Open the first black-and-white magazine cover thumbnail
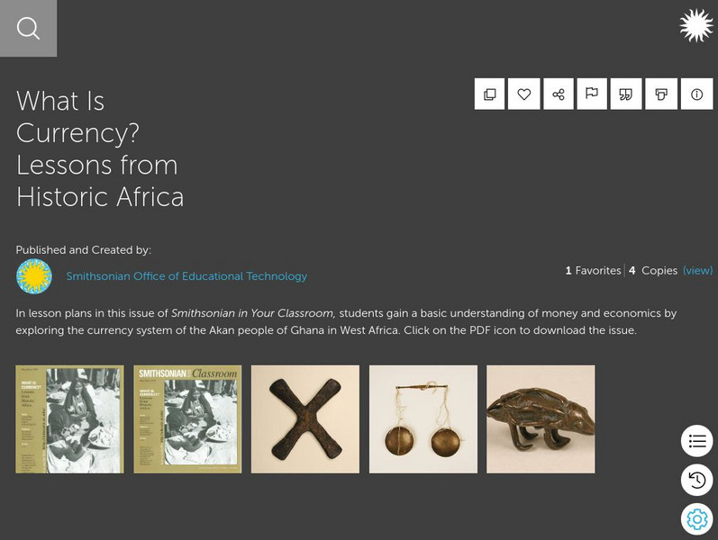Image resolution: width=718 pixels, height=540 pixels. click(69, 418)
